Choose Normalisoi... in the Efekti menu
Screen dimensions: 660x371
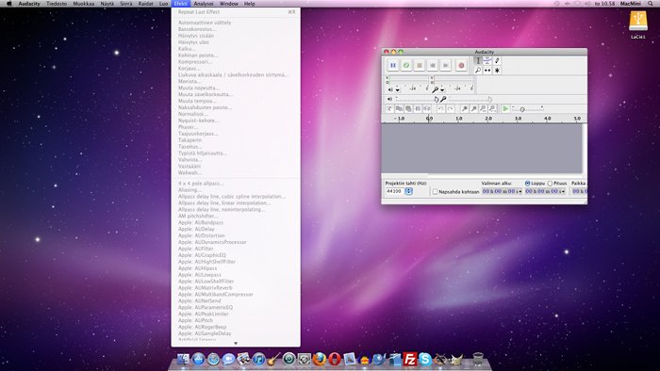[x=236, y=114]
